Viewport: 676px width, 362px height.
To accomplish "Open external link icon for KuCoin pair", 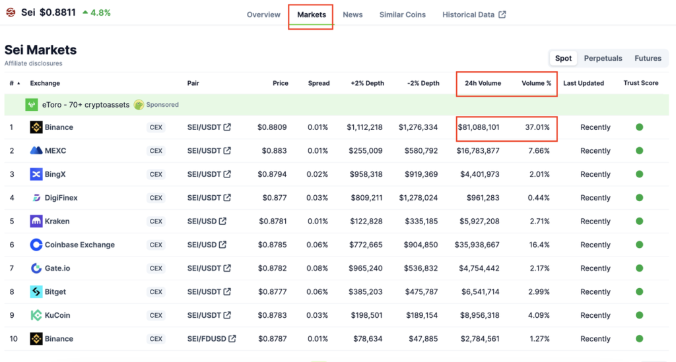I will [227, 315].
